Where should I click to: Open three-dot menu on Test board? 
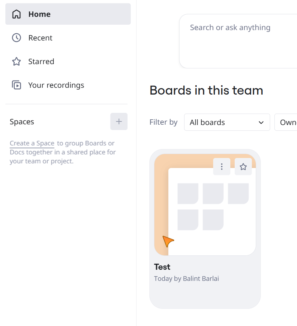[x=222, y=167]
